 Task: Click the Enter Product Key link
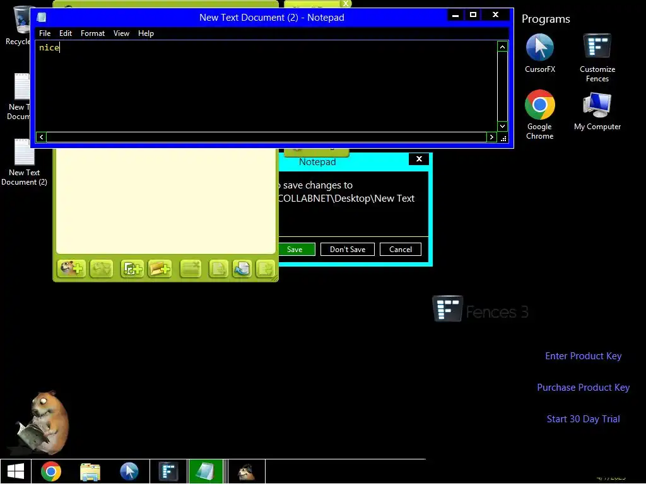[x=584, y=356]
